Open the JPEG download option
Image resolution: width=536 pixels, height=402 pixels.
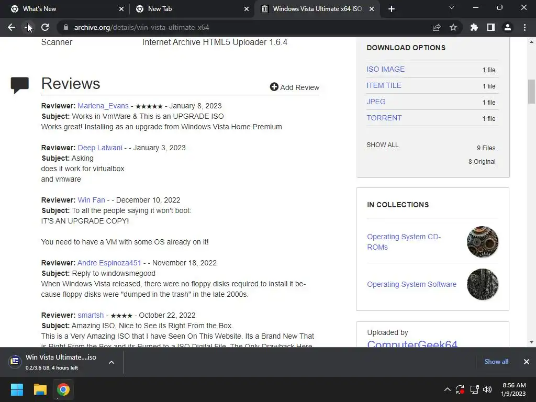tap(376, 102)
